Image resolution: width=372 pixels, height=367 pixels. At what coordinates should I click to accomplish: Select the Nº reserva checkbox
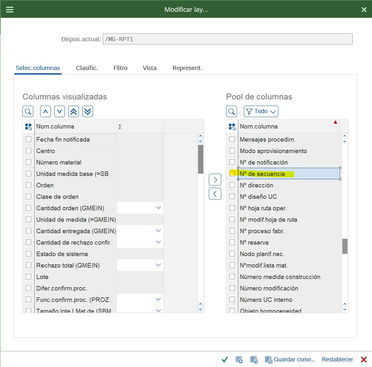pyautogui.click(x=232, y=242)
